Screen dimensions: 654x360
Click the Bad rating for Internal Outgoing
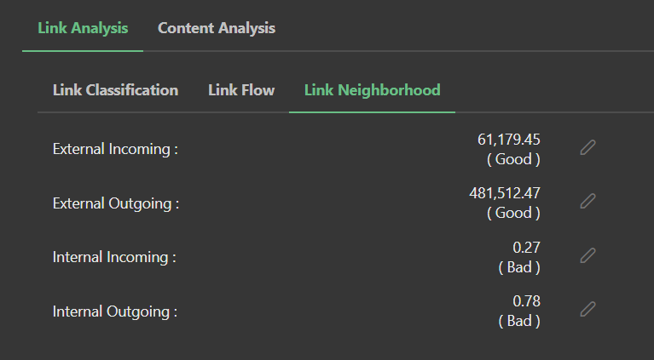518,321
